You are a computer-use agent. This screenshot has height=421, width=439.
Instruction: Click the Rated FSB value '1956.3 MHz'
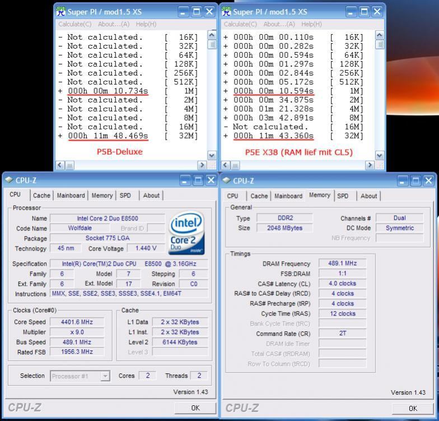[77, 352]
